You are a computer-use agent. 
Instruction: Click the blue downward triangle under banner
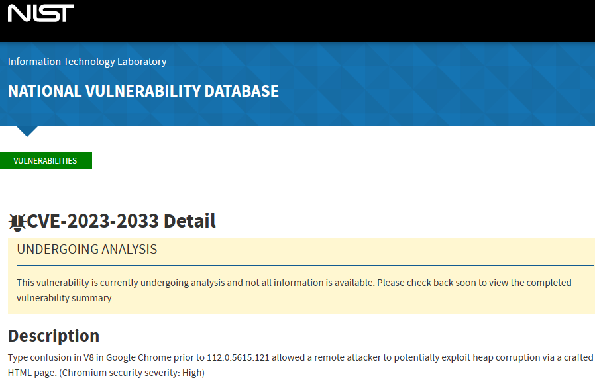click(27, 131)
